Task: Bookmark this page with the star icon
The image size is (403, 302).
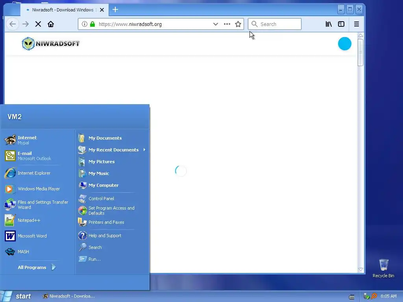Action: tap(238, 24)
